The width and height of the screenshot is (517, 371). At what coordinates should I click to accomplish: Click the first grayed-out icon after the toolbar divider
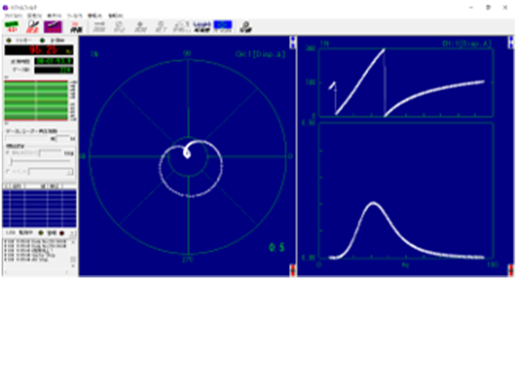point(99,27)
